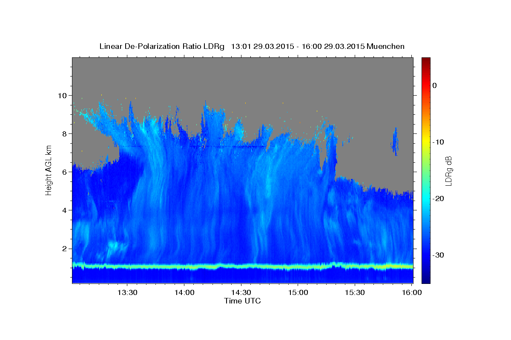Click the bright melting layer band at 14:00

184,266
